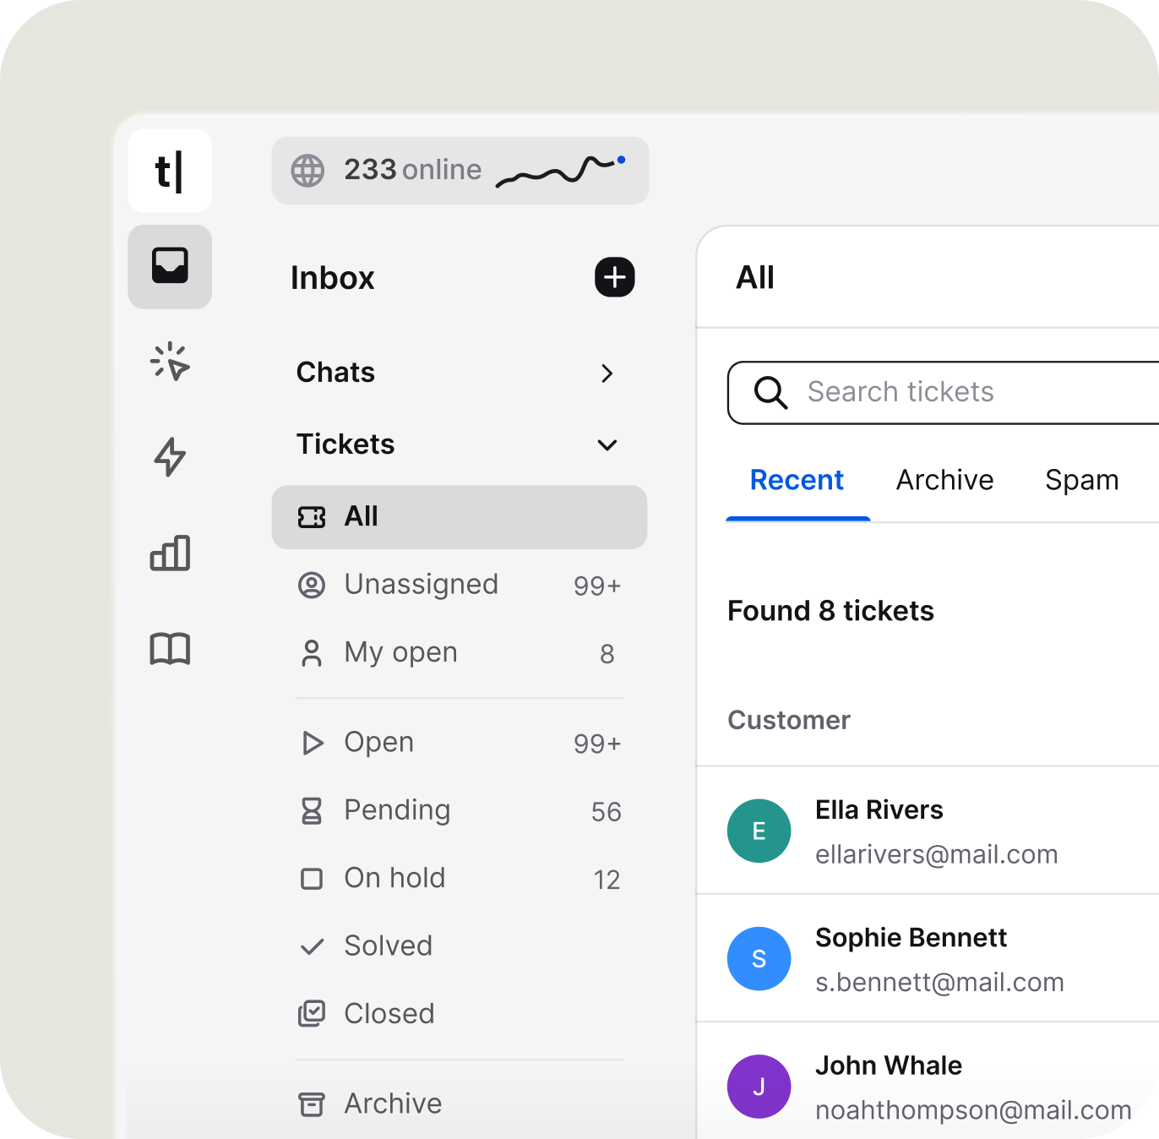Image resolution: width=1159 pixels, height=1139 pixels.
Task: Open the Archive sidebar item
Action: [x=460, y=1104]
